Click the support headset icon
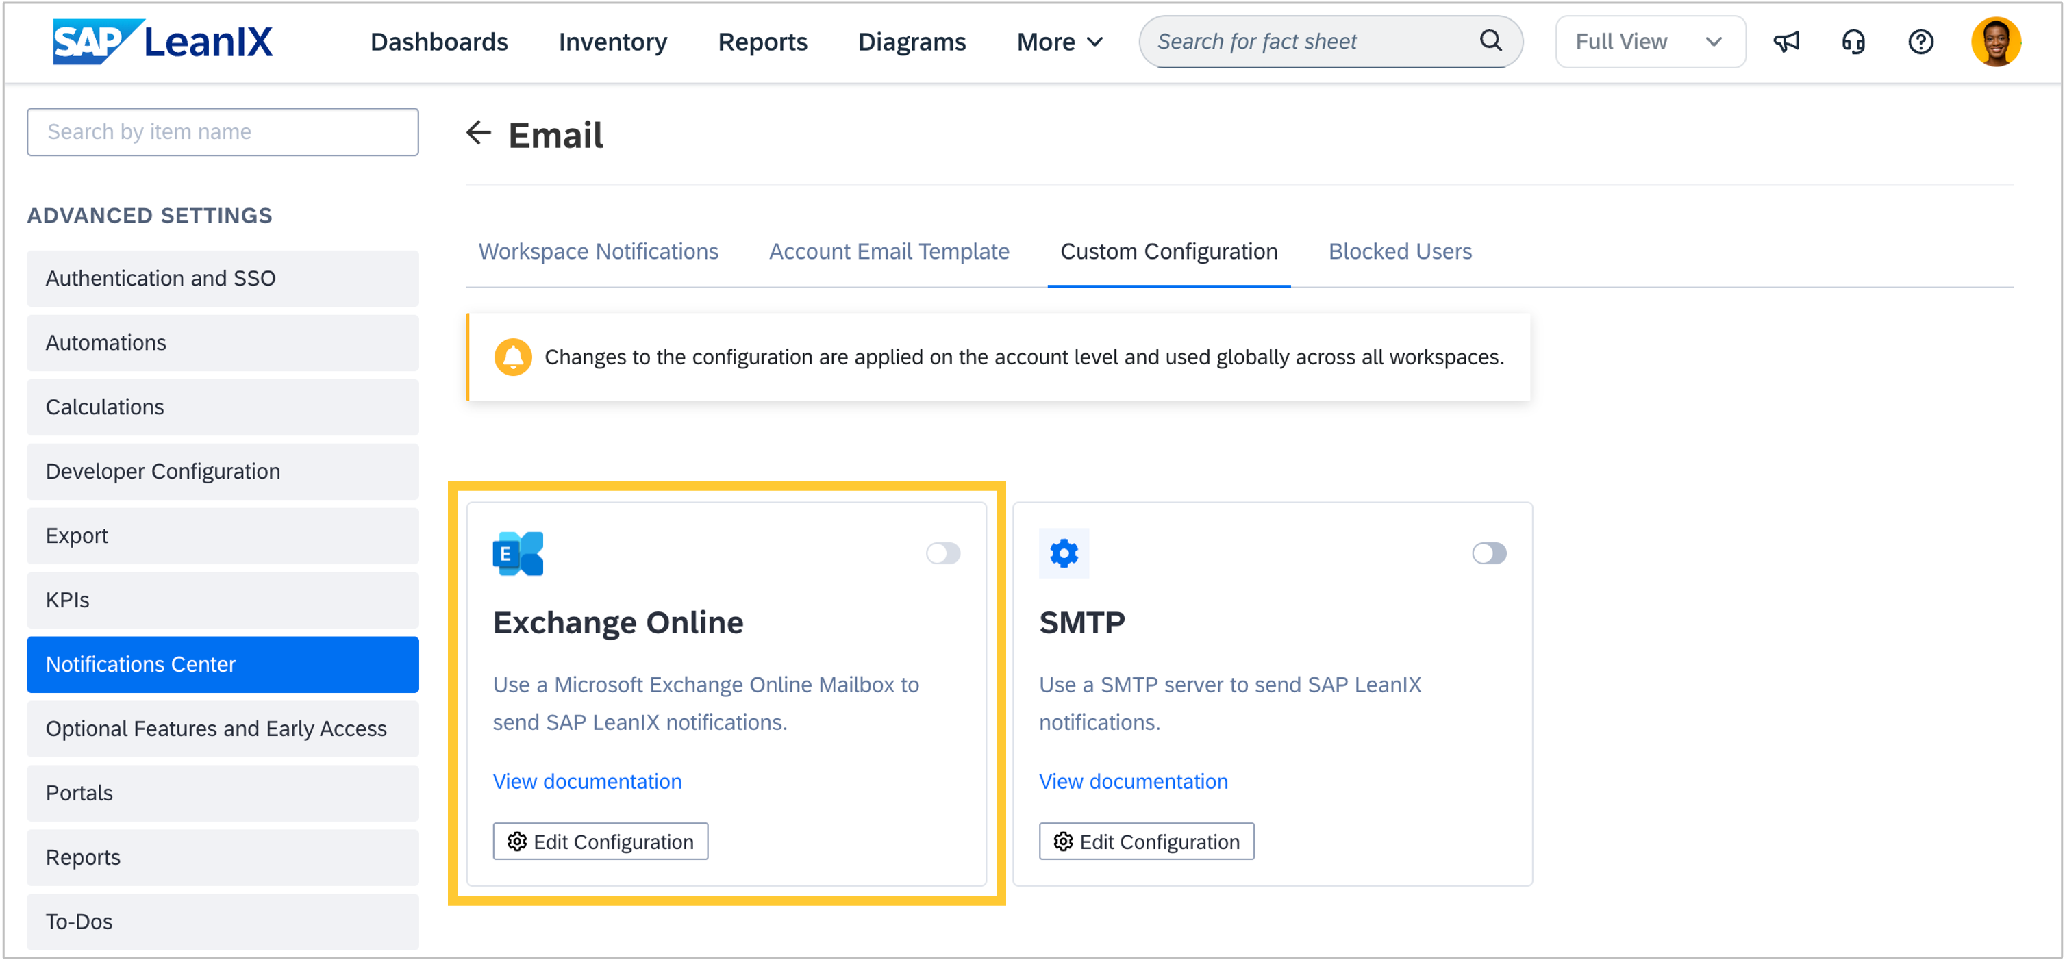The width and height of the screenshot is (2065, 960). point(1853,42)
